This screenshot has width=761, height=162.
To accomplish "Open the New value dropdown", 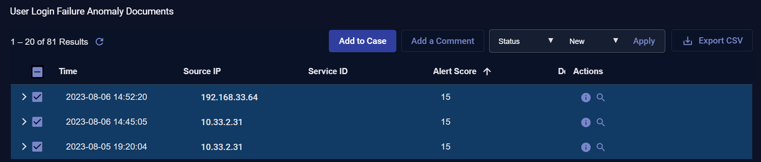I will (594, 41).
